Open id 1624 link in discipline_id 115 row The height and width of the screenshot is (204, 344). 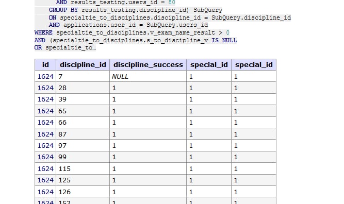click(45, 169)
